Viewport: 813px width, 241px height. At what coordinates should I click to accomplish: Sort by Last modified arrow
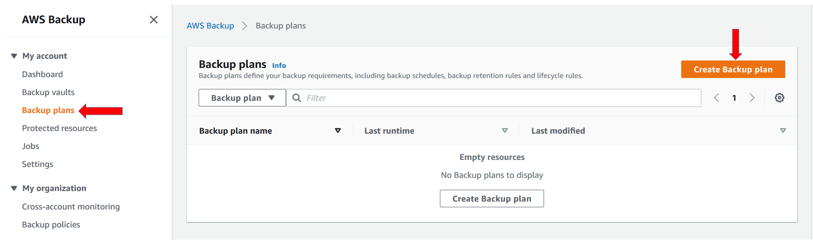(783, 131)
